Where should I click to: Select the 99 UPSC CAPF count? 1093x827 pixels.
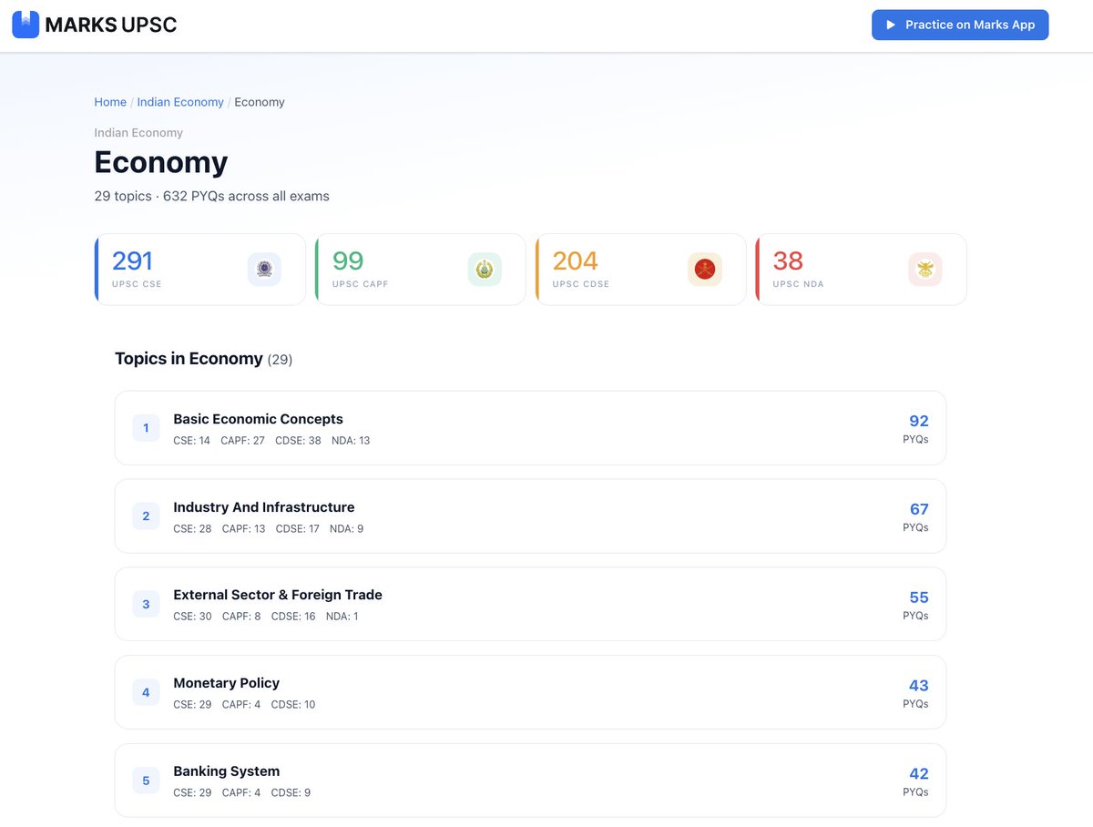pyautogui.click(x=348, y=261)
